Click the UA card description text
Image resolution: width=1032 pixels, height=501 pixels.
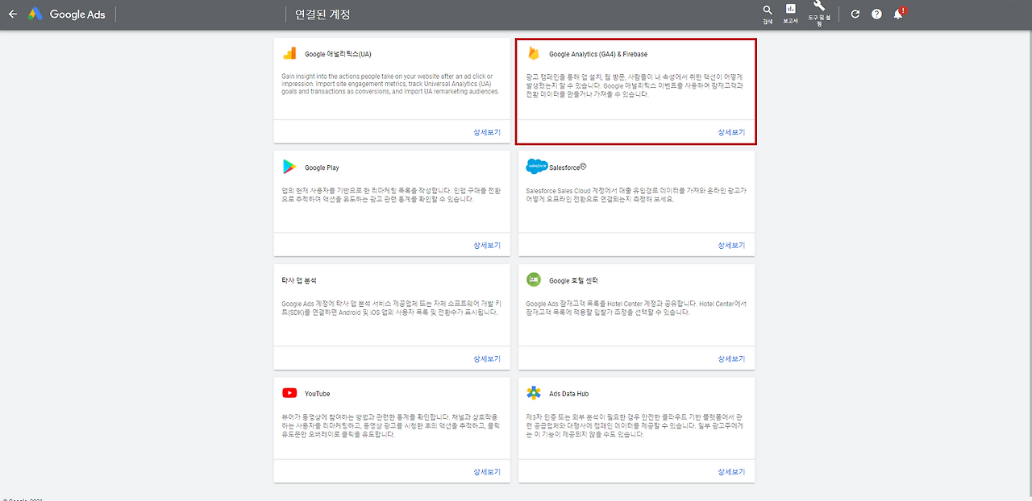(x=391, y=83)
